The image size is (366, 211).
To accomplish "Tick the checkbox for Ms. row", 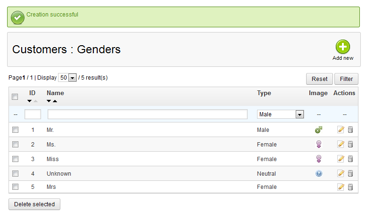I will click(x=15, y=144).
